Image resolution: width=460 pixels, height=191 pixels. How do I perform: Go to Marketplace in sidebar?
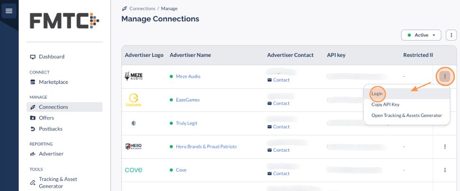coord(53,82)
